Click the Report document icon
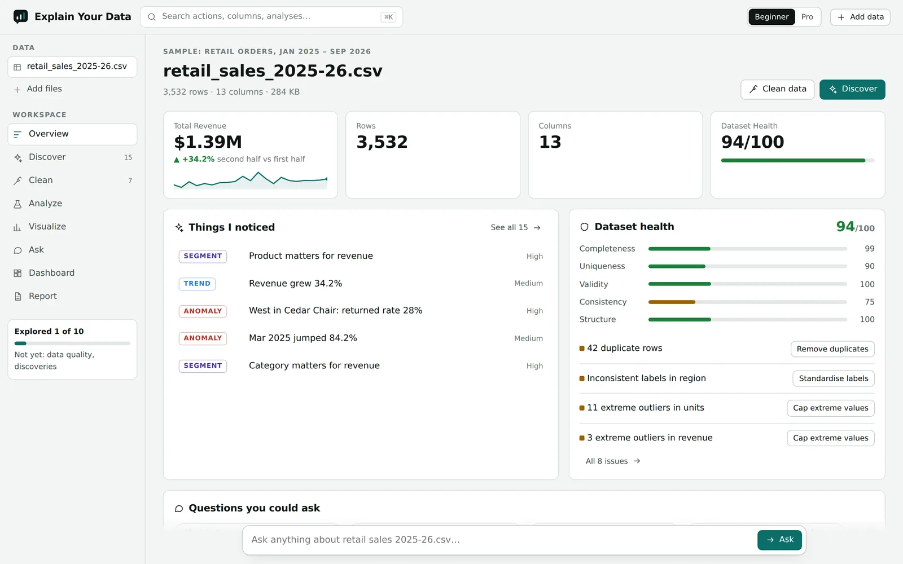The height and width of the screenshot is (564, 903). (x=17, y=296)
